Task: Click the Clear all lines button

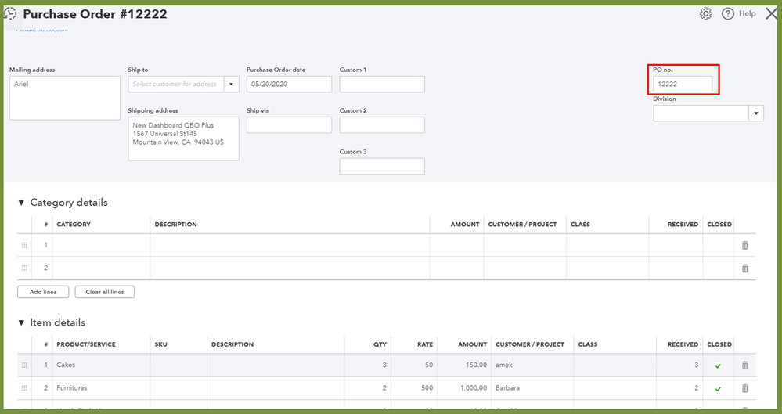Action: 104,292
